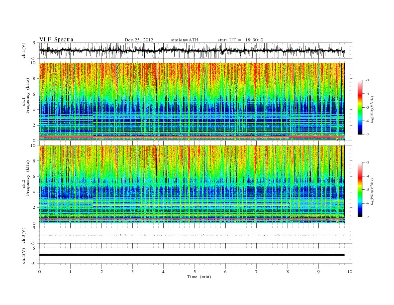This screenshot has width=394, height=305.
Task: Click the "ch.3(V)" waveform axis label
Action: [x=23, y=236]
